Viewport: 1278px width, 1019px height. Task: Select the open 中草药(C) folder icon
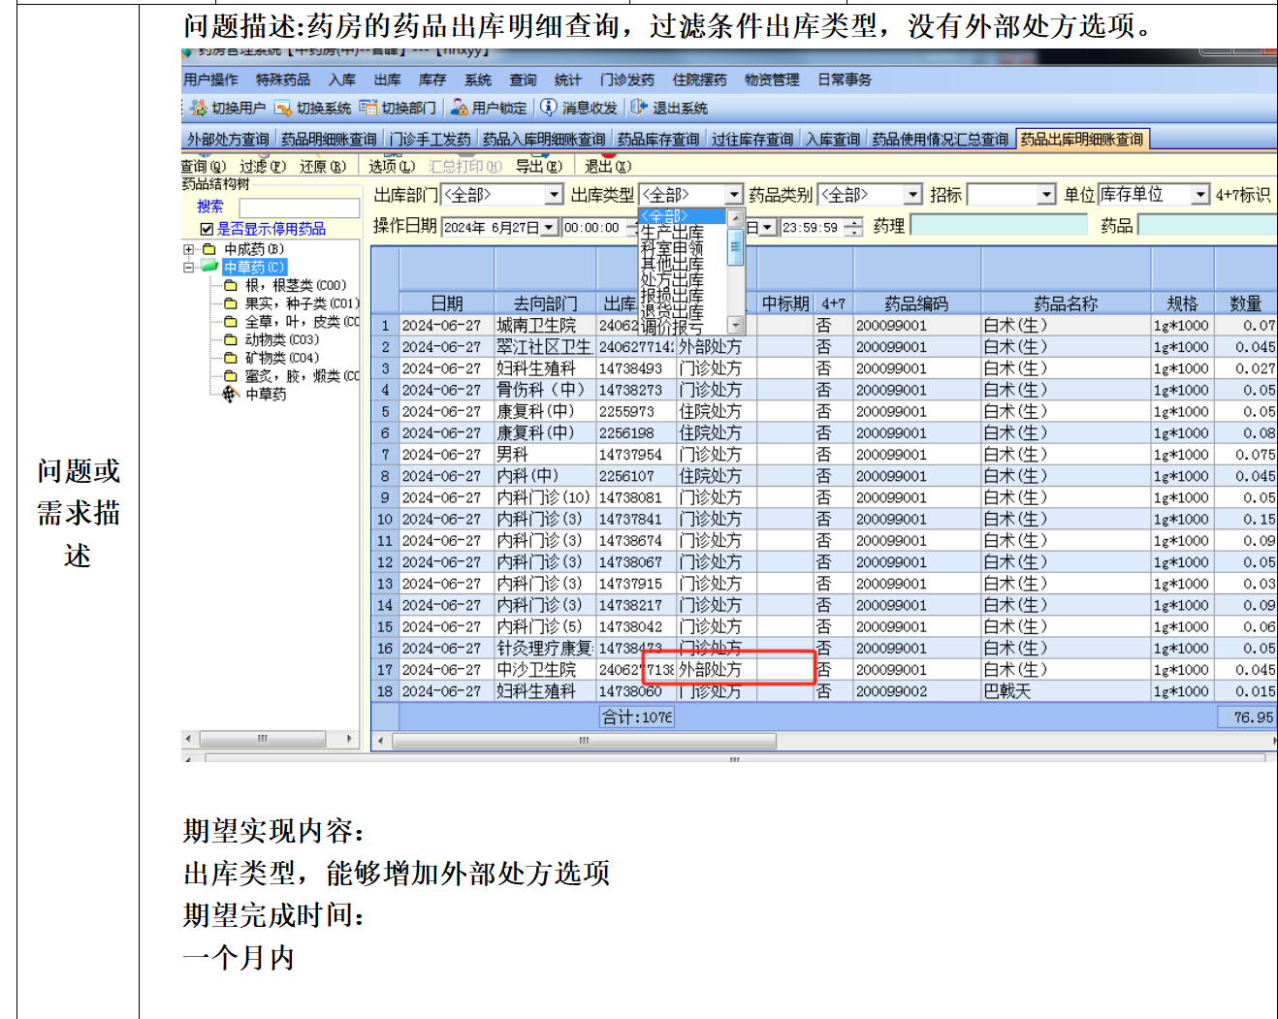coord(208,267)
